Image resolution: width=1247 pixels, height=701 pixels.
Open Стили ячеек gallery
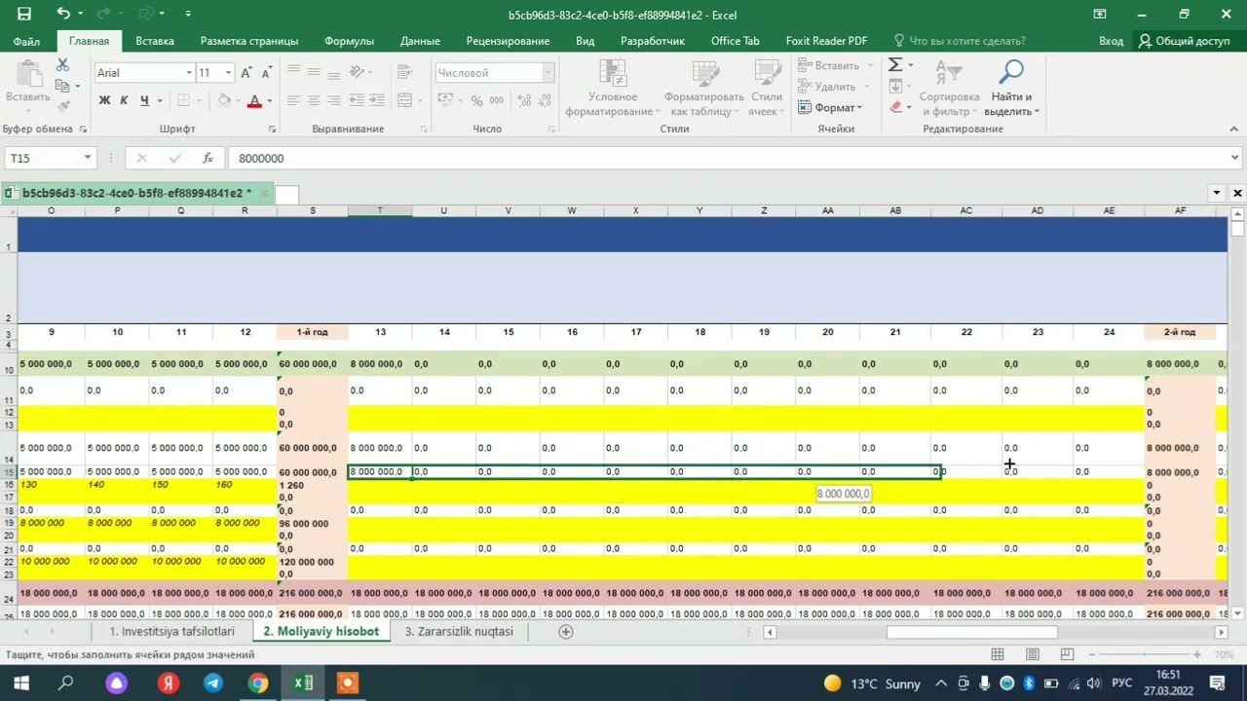(767, 89)
